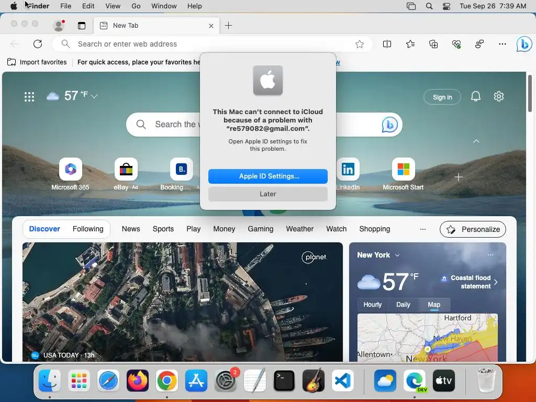The width and height of the screenshot is (536, 402).
Task: Open page settings gear icon
Action: click(499, 96)
